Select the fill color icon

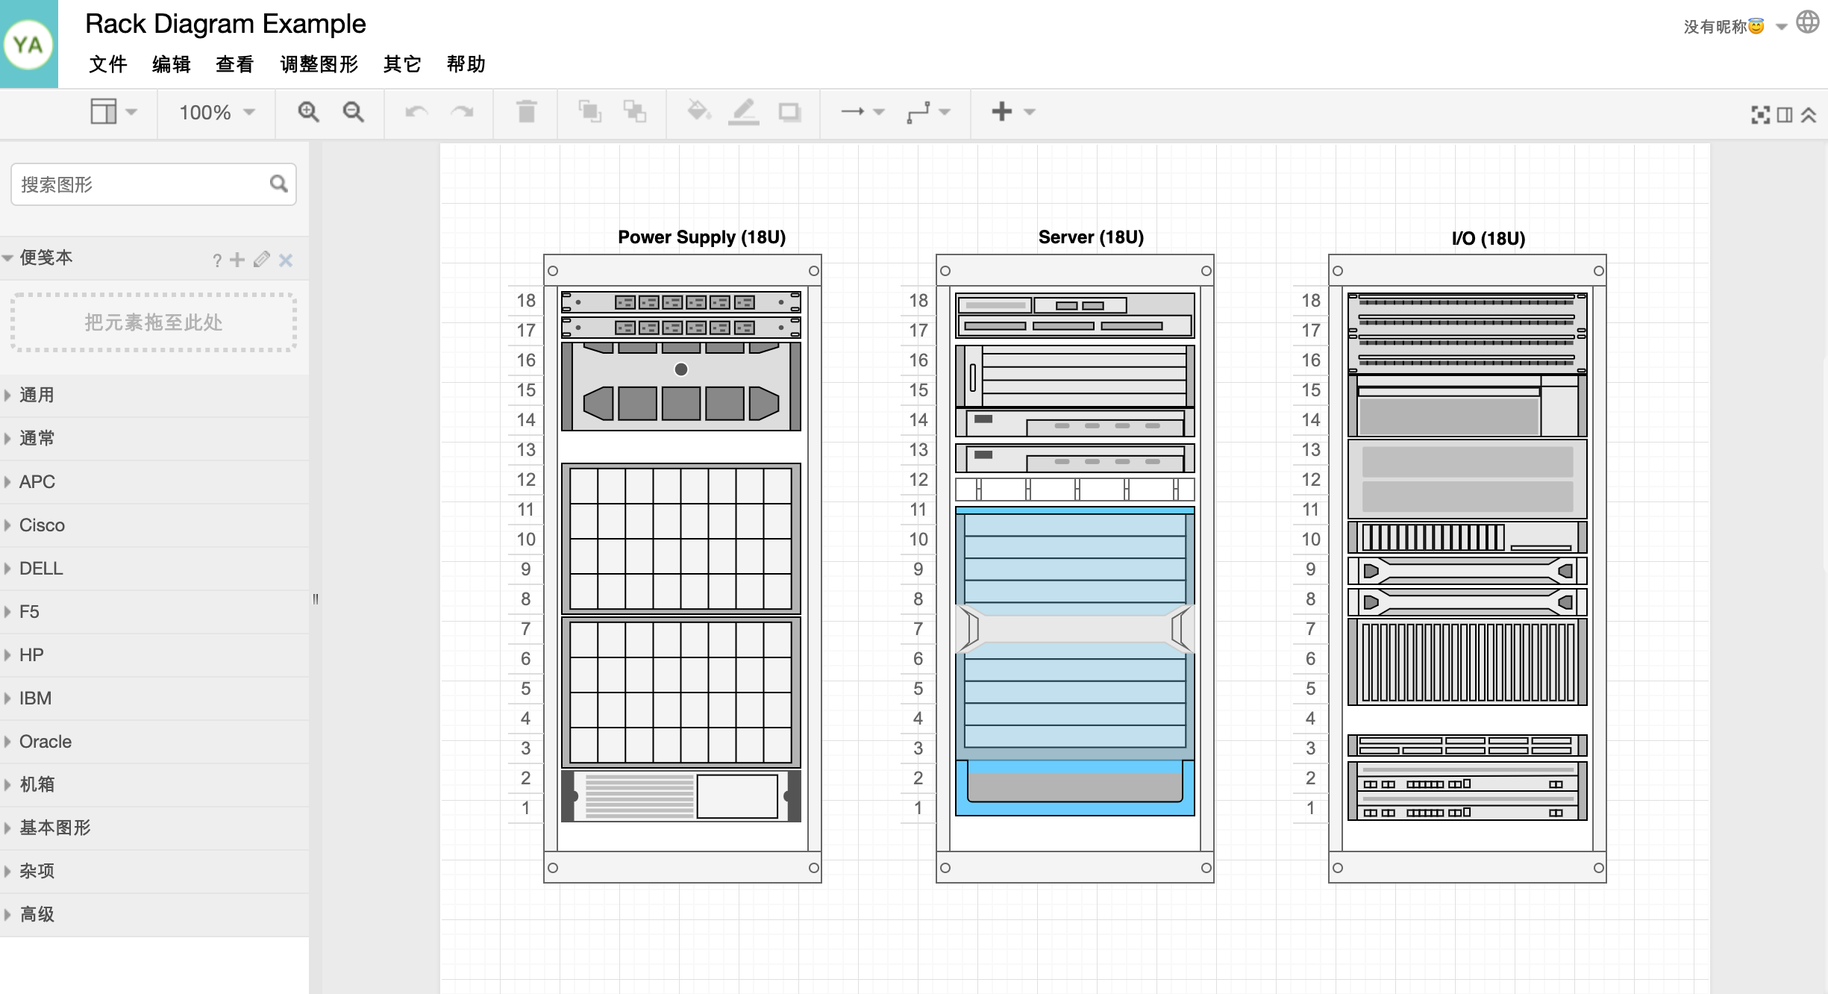[x=698, y=113]
